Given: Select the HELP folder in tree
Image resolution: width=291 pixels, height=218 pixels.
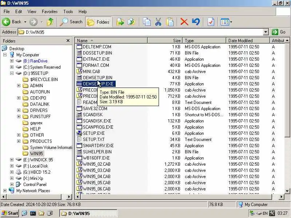Looking at the screenshot, I should point(35,129).
